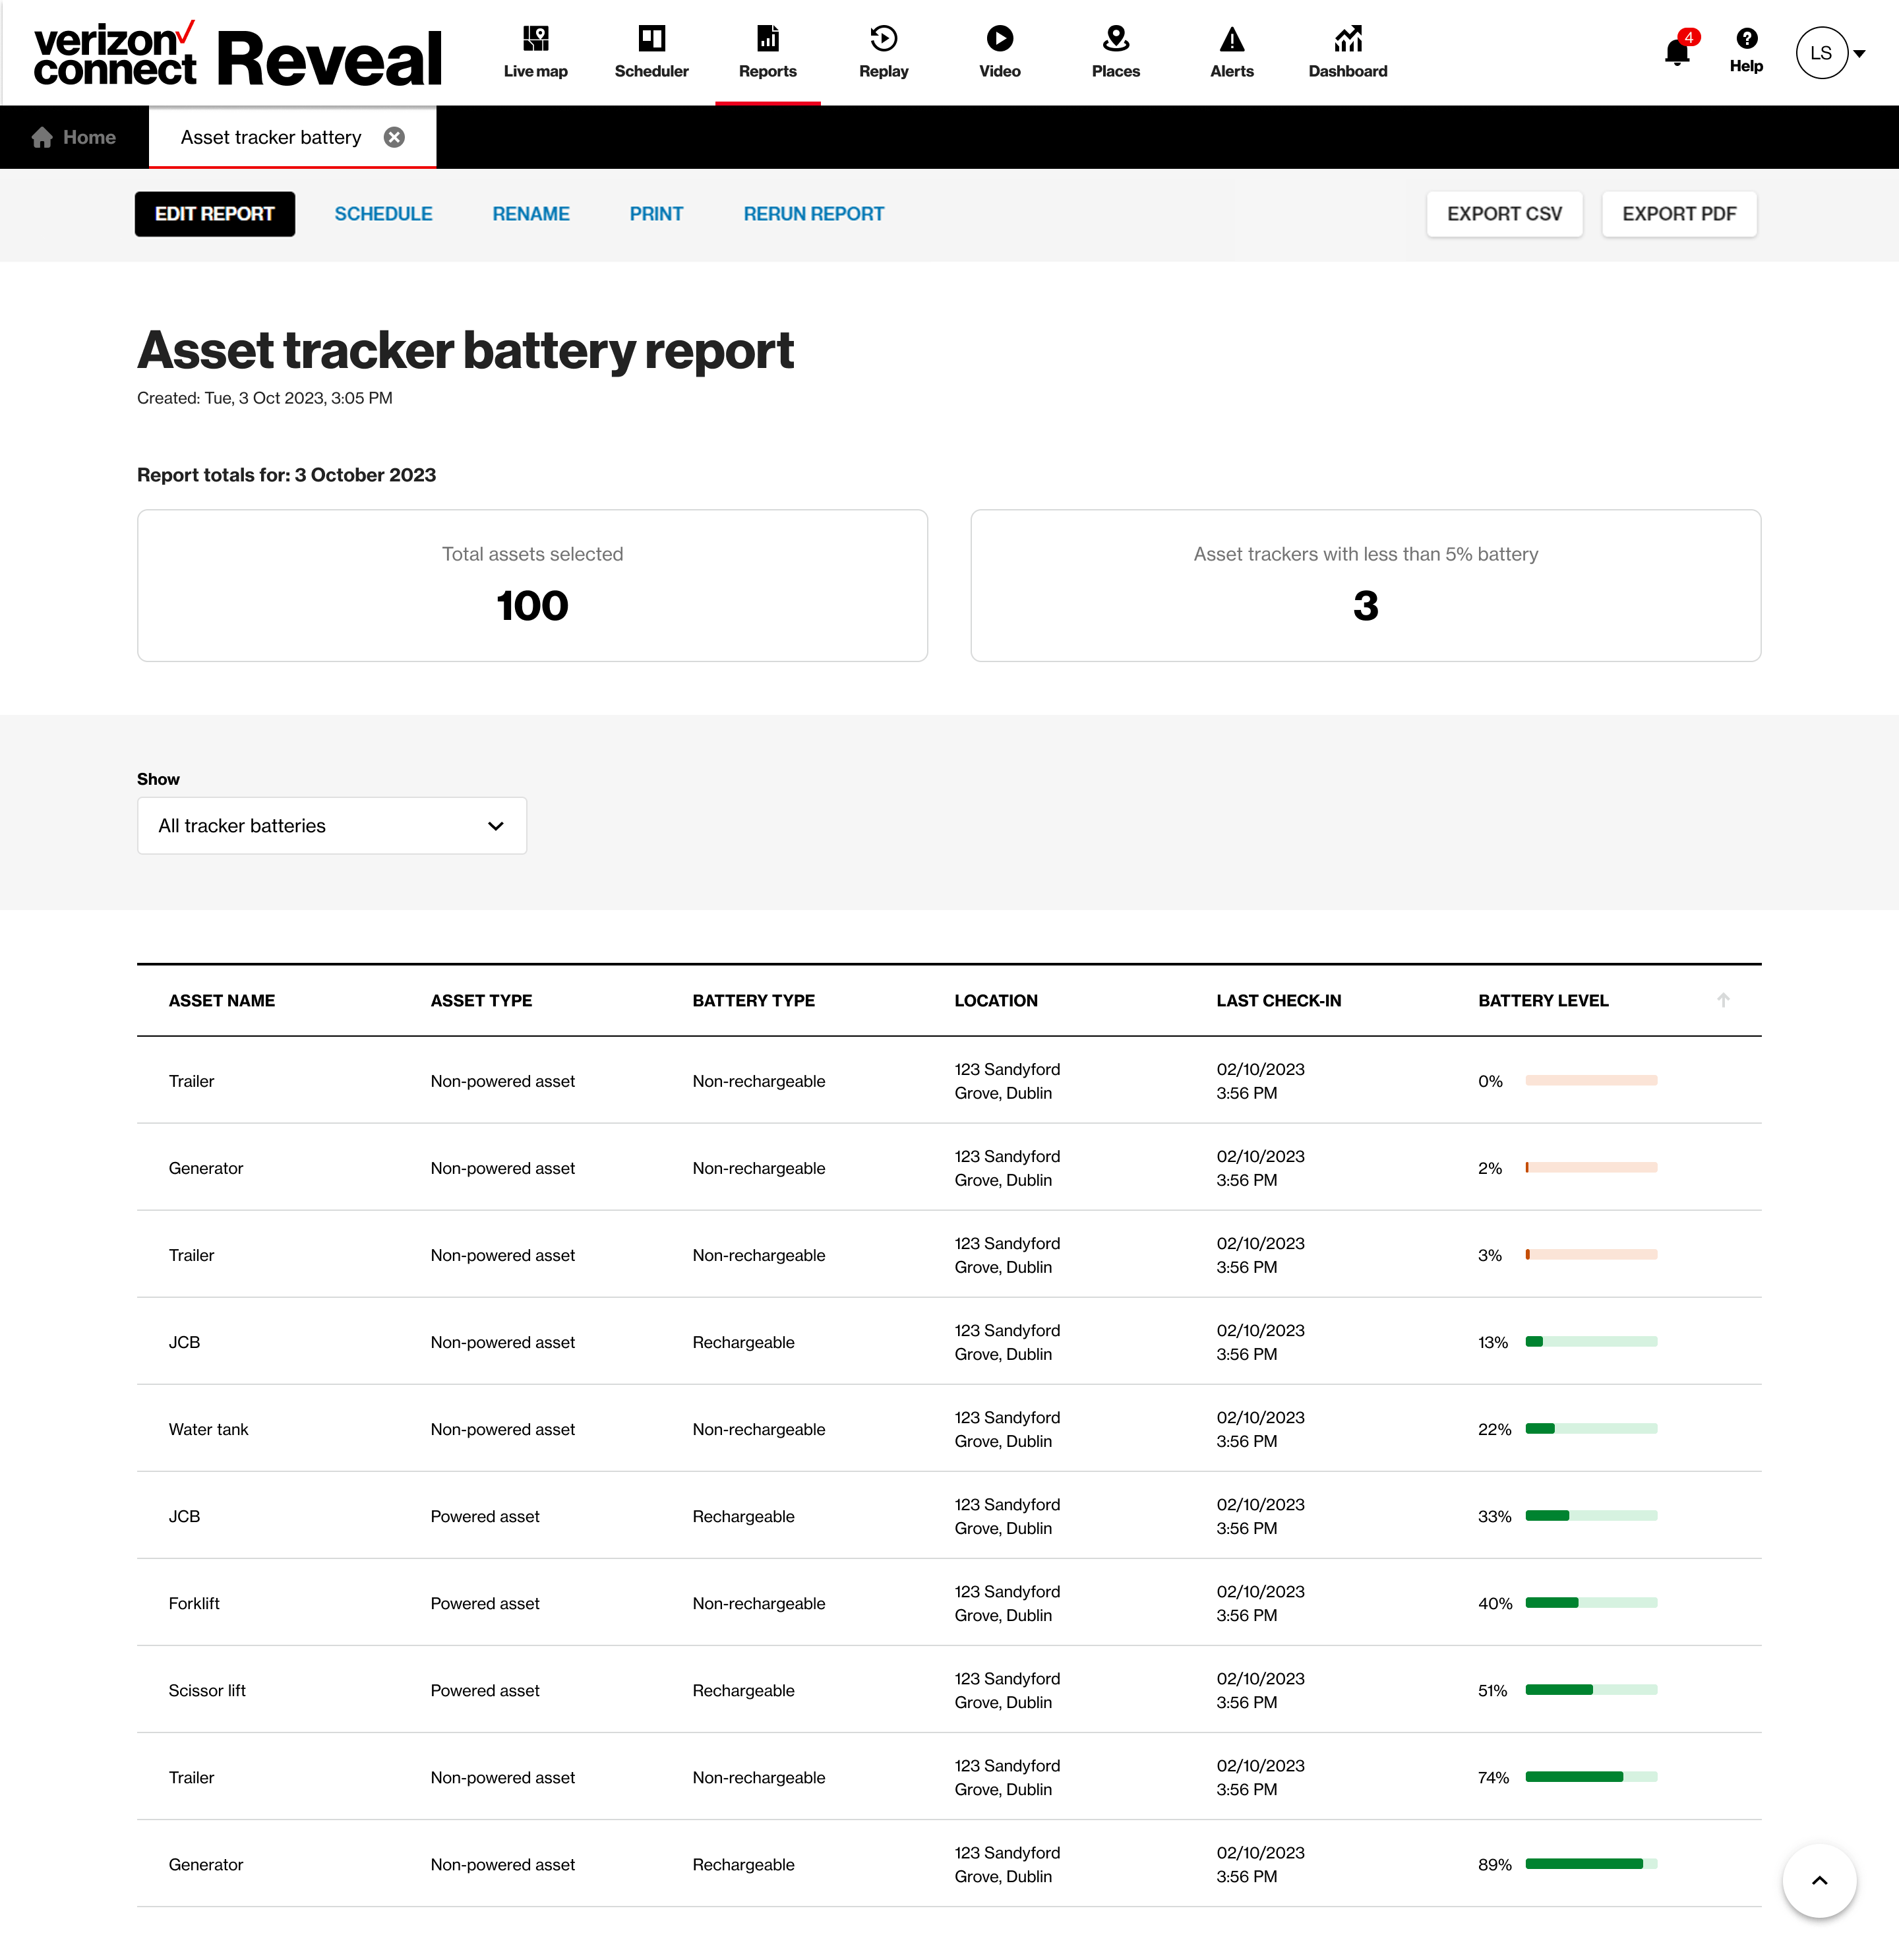The width and height of the screenshot is (1899, 1960).
Task: Select the Reports menu item
Action: [767, 52]
